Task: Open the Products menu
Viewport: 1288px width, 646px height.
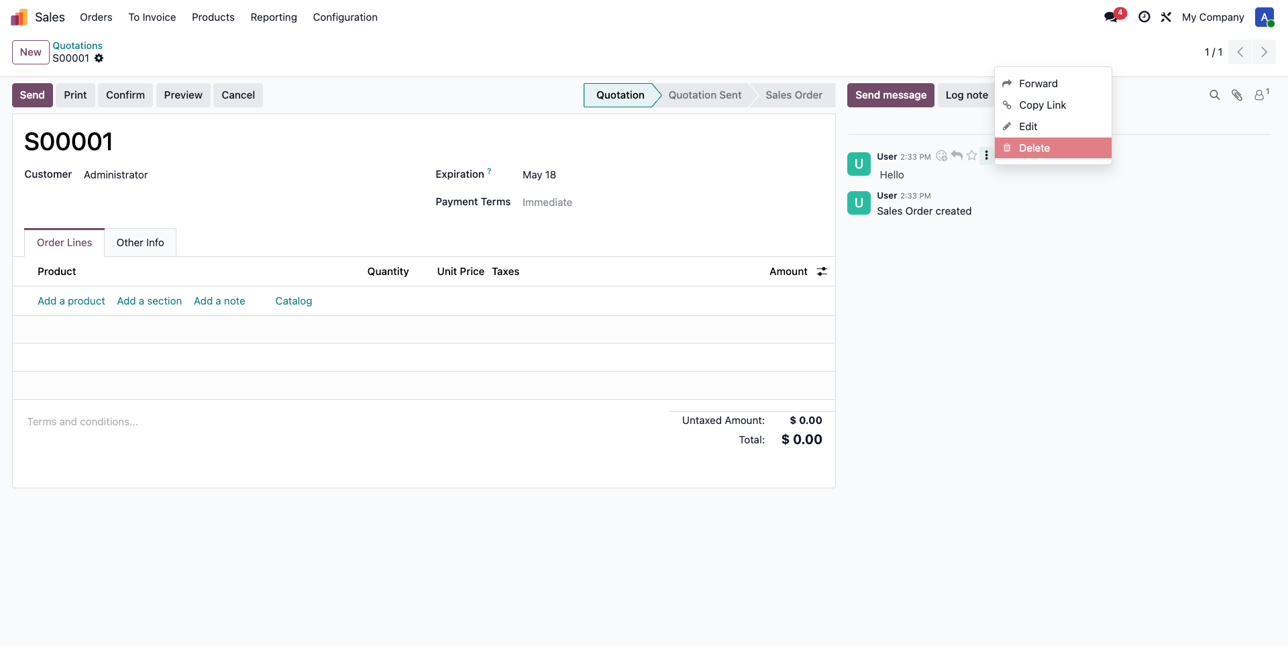Action: 213,17
